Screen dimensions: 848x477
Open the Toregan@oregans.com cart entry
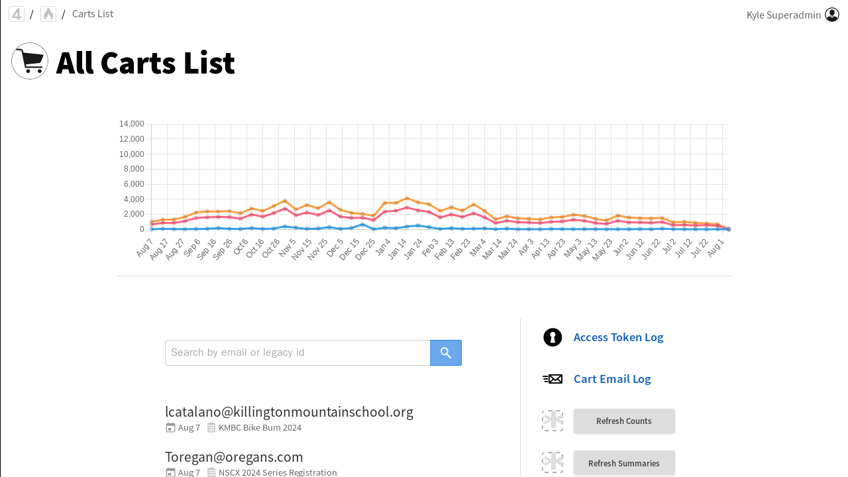coord(234,457)
